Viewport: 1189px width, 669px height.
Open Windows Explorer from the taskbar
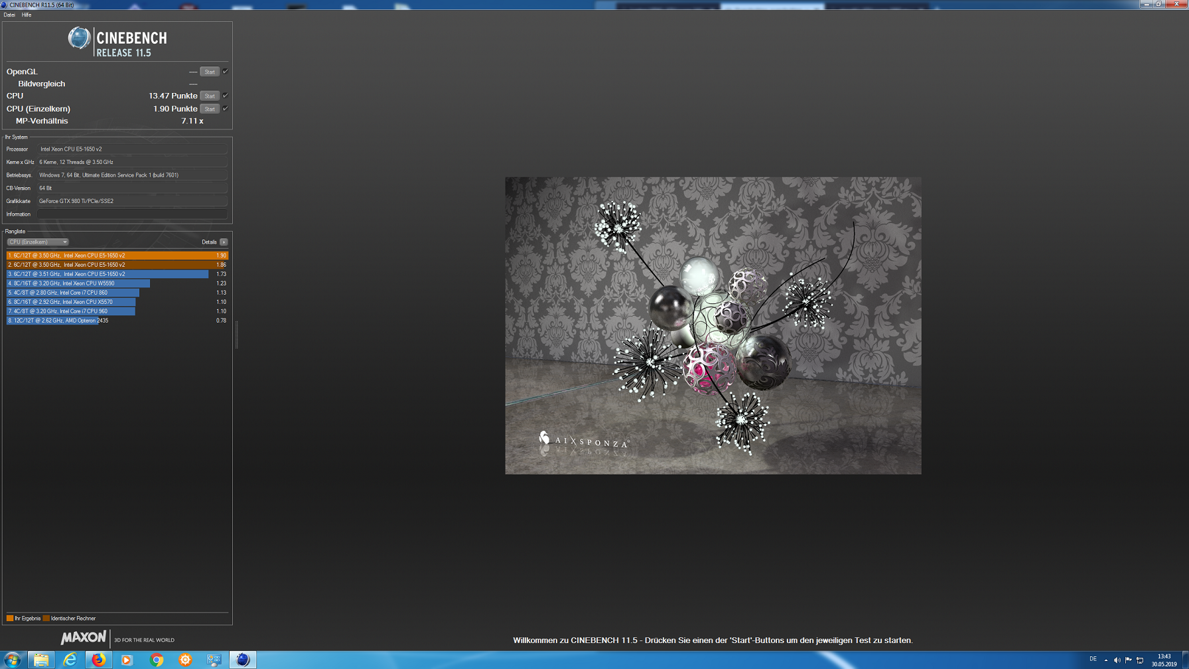41,660
